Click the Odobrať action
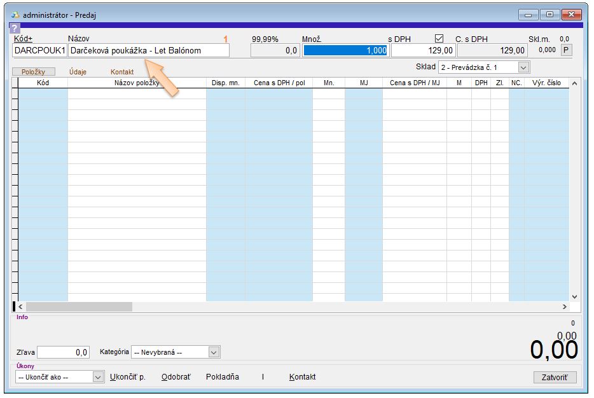 click(x=176, y=377)
